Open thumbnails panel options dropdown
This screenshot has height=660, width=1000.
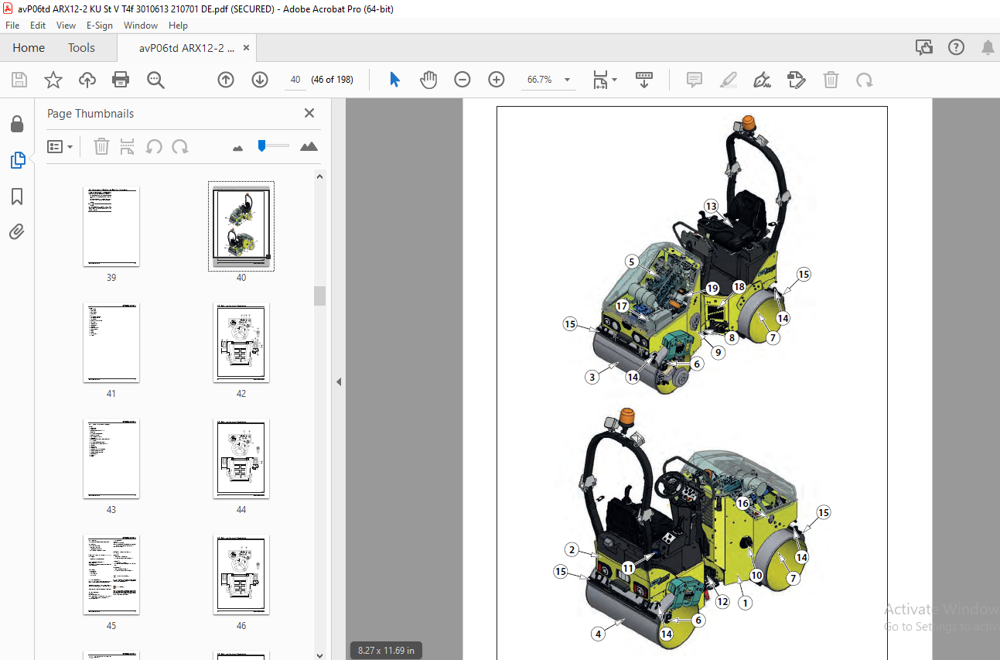pyautogui.click(x=60, y=146)
